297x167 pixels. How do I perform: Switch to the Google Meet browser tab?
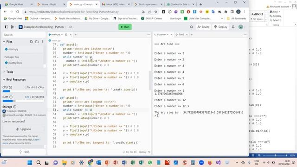point(19,4)
